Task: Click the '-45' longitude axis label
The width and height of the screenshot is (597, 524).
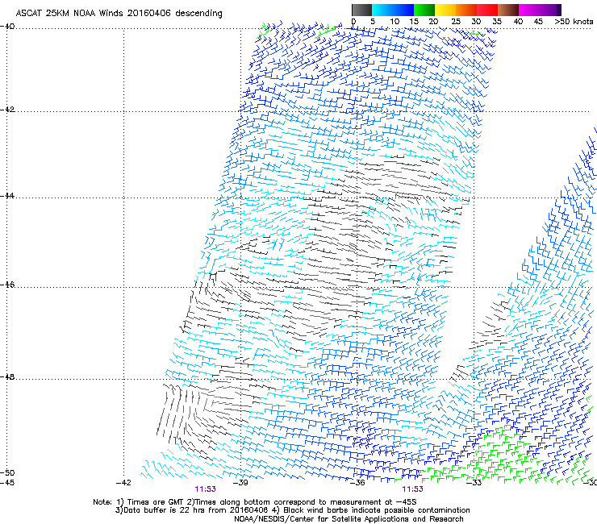Action: 7,483
